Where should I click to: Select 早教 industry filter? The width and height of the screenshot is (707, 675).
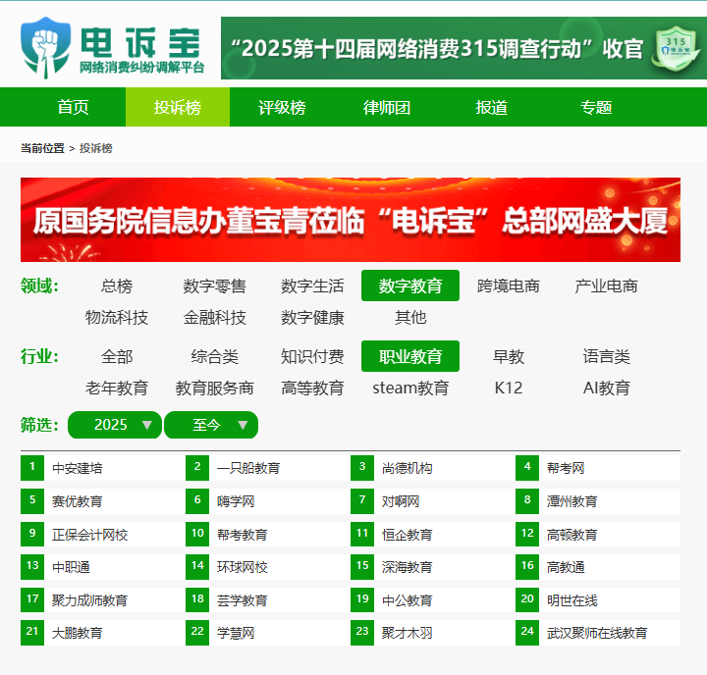coord(508,357)
